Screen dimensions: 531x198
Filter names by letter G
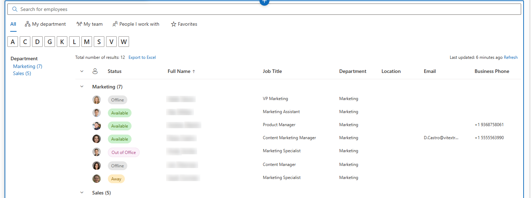(50, 42)
